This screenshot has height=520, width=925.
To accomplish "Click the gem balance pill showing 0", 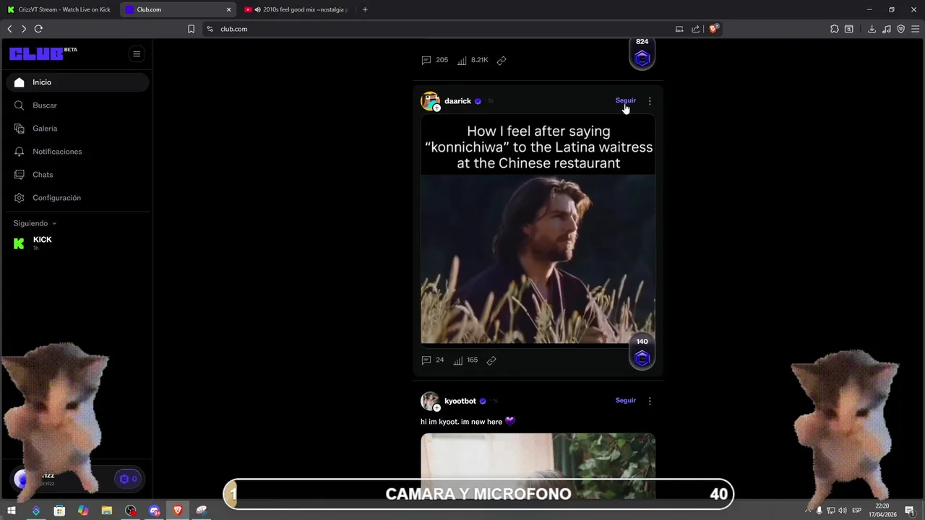I will 129,479.
